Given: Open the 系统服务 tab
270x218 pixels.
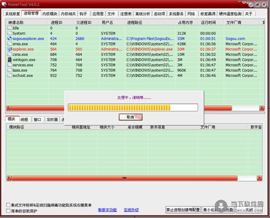Looking at the screenshot, I should (x=176, y=14).
